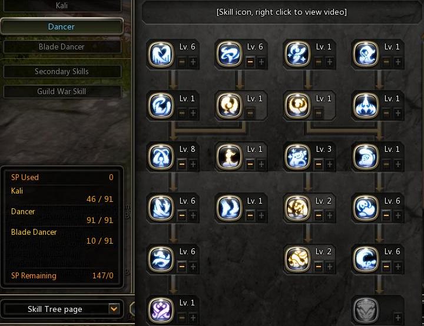This screenshot has height=326, width=424.
Task: Select the Dancer tab
Action: tap(62, 26)
